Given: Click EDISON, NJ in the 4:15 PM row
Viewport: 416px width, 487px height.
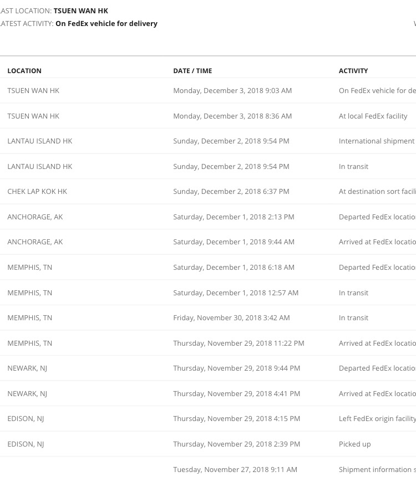Looking at the screenshot, I should point(26,419).
